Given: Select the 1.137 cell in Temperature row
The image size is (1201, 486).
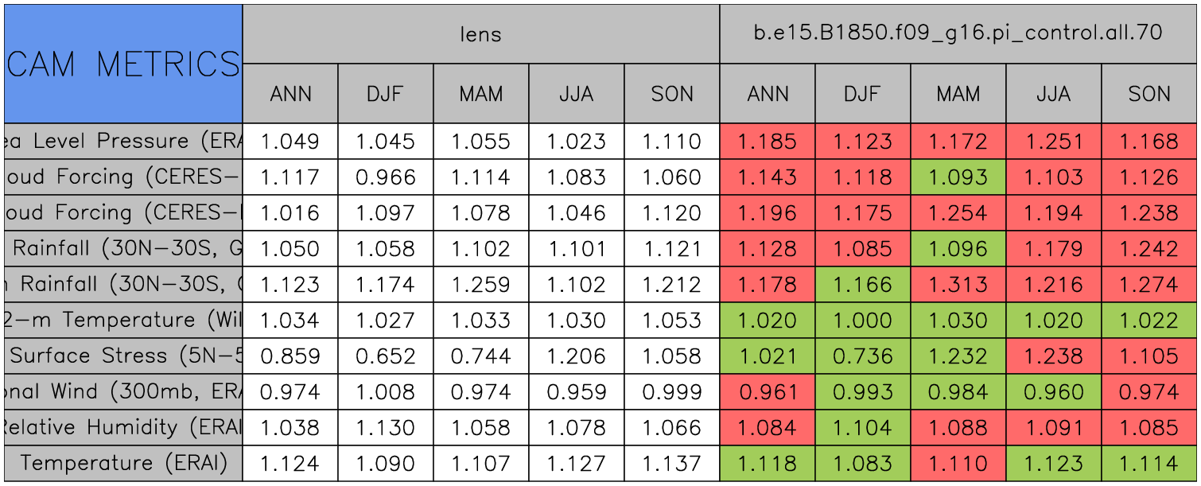Looking at the screenshot, I should click(672, 463).
